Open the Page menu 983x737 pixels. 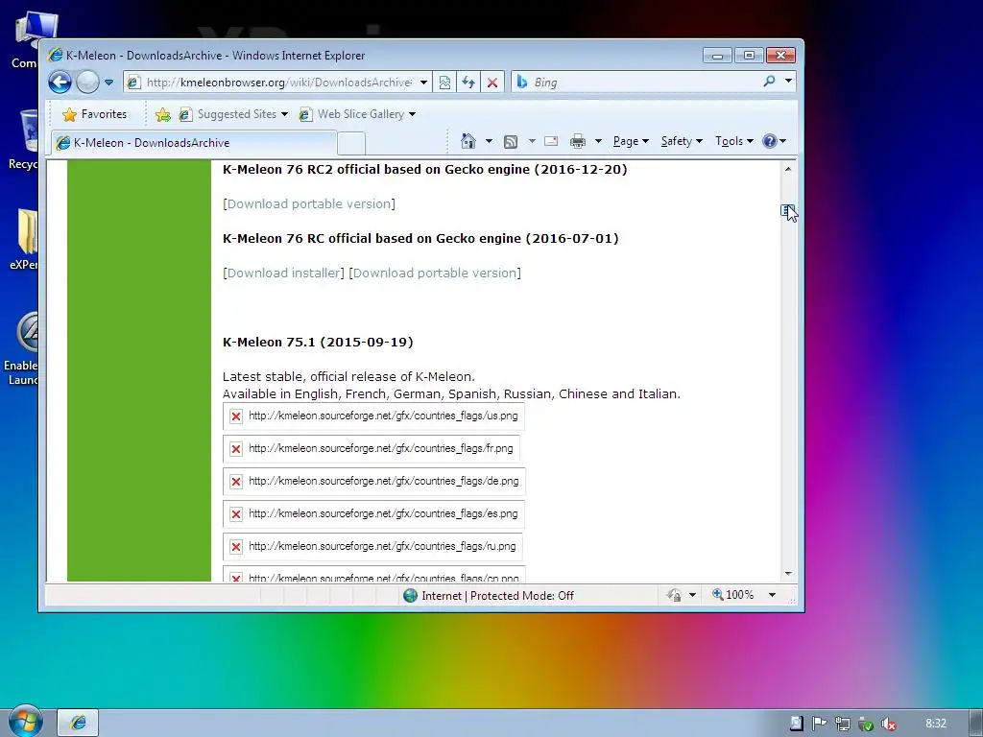[x=631, y=141]
